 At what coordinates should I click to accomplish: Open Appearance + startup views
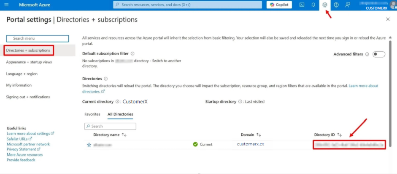[29, 62]
